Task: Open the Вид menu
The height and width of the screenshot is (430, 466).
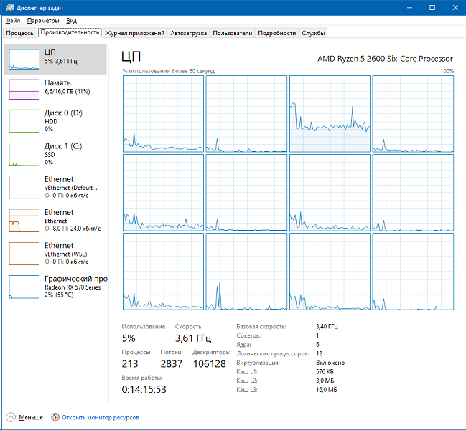Action: [71, 21]
